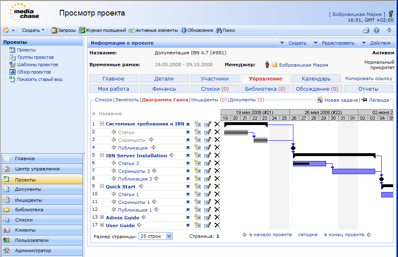Open the Запросы toolbar item

click(64, 30)
